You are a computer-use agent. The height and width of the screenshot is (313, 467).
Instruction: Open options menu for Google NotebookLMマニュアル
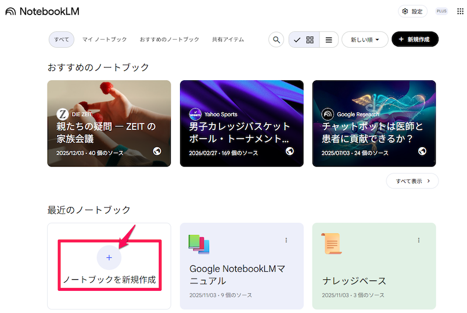tap(286, 240)
